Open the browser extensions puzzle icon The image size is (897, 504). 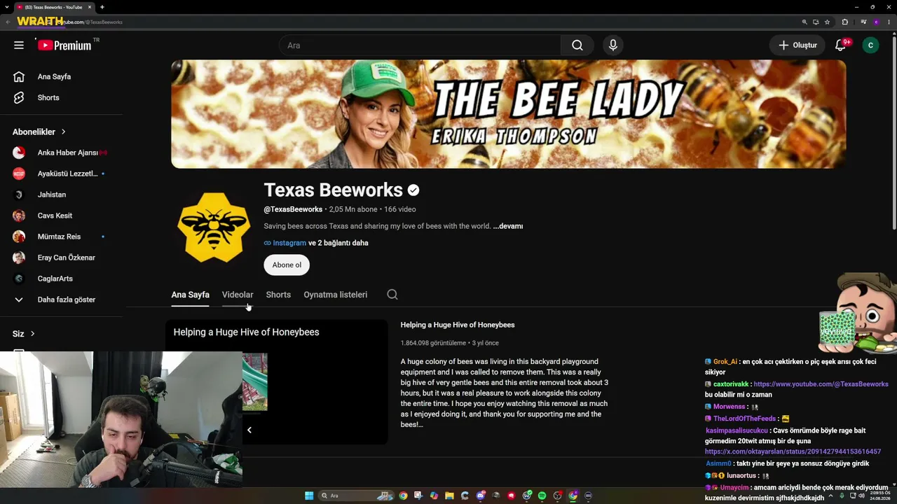coord(844,22)
